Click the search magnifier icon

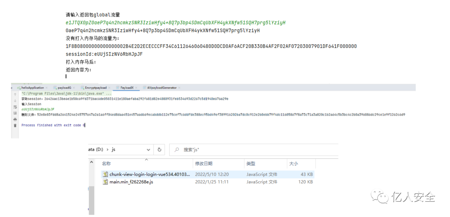[x=177, y=150]
